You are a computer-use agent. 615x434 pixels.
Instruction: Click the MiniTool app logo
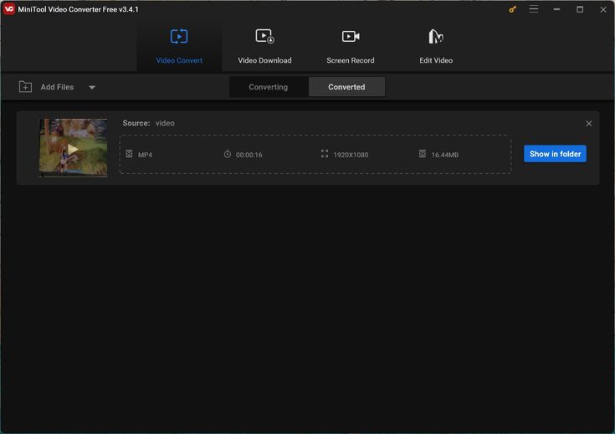[9, 9]
